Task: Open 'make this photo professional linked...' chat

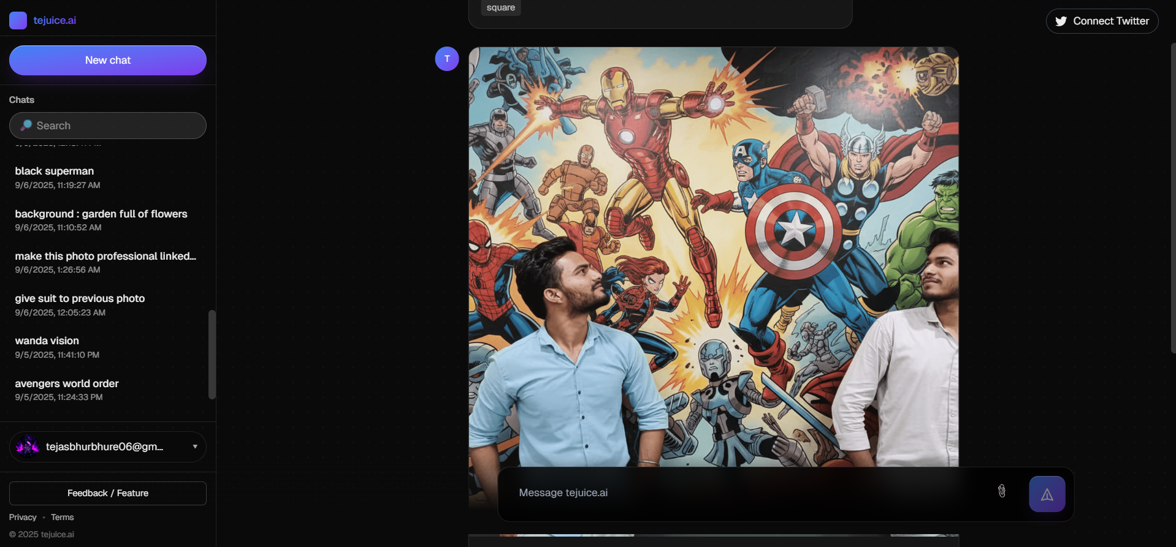Action: pos(108,262)
